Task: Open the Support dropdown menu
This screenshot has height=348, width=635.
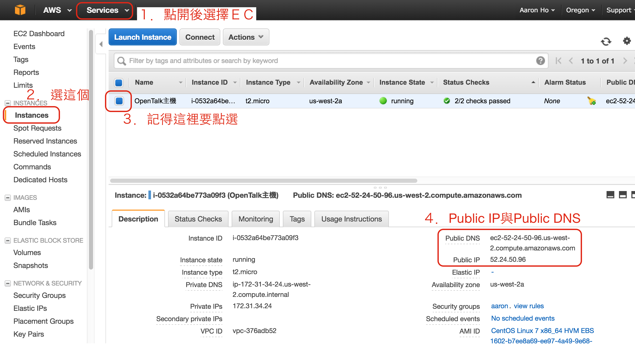Action: tap(620, 10)
